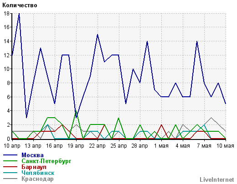Click the 7 мая date label

[x=204, y=146]
